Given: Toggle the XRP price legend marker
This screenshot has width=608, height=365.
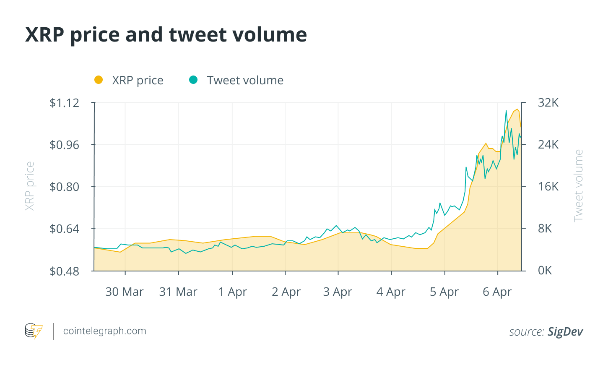Looking at the screenshot, I should (99, 80).
